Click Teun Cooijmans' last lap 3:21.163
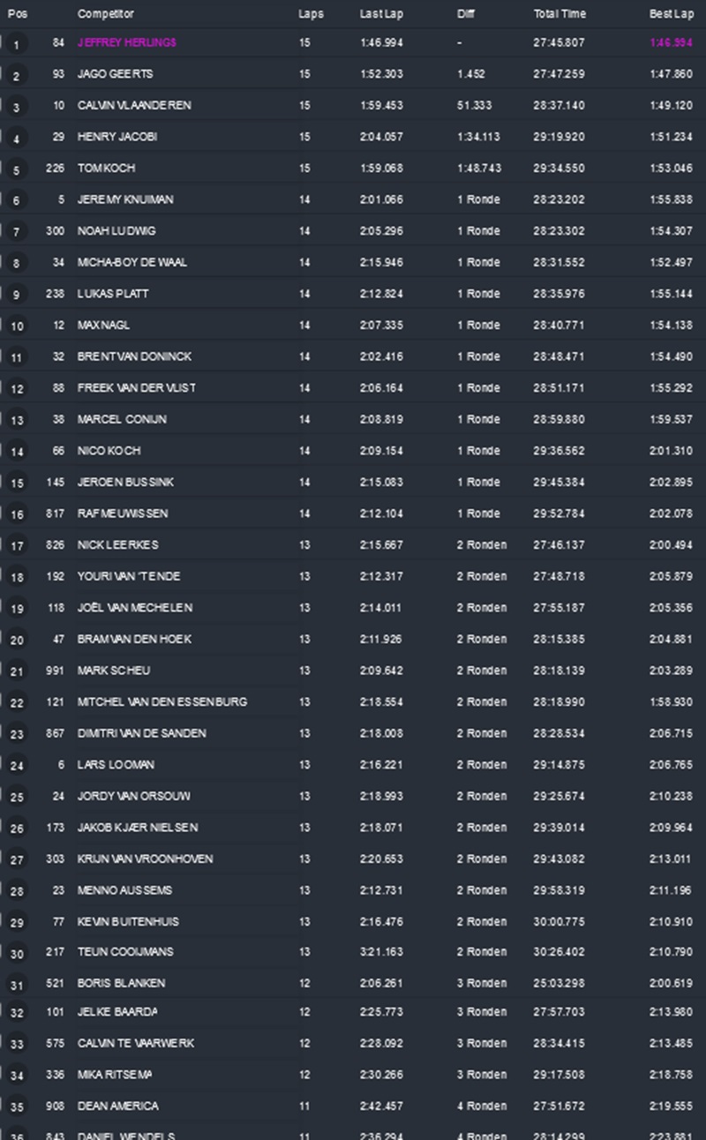706x1140 pixels. (381, 952)
